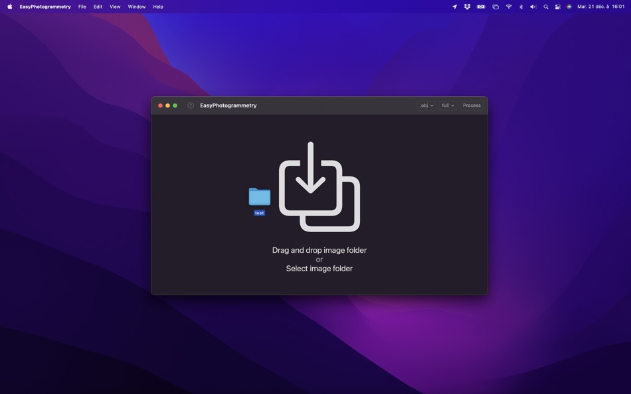
Task: Click the date and time clock
Action: pyautogui.click(x=601, y=7)
